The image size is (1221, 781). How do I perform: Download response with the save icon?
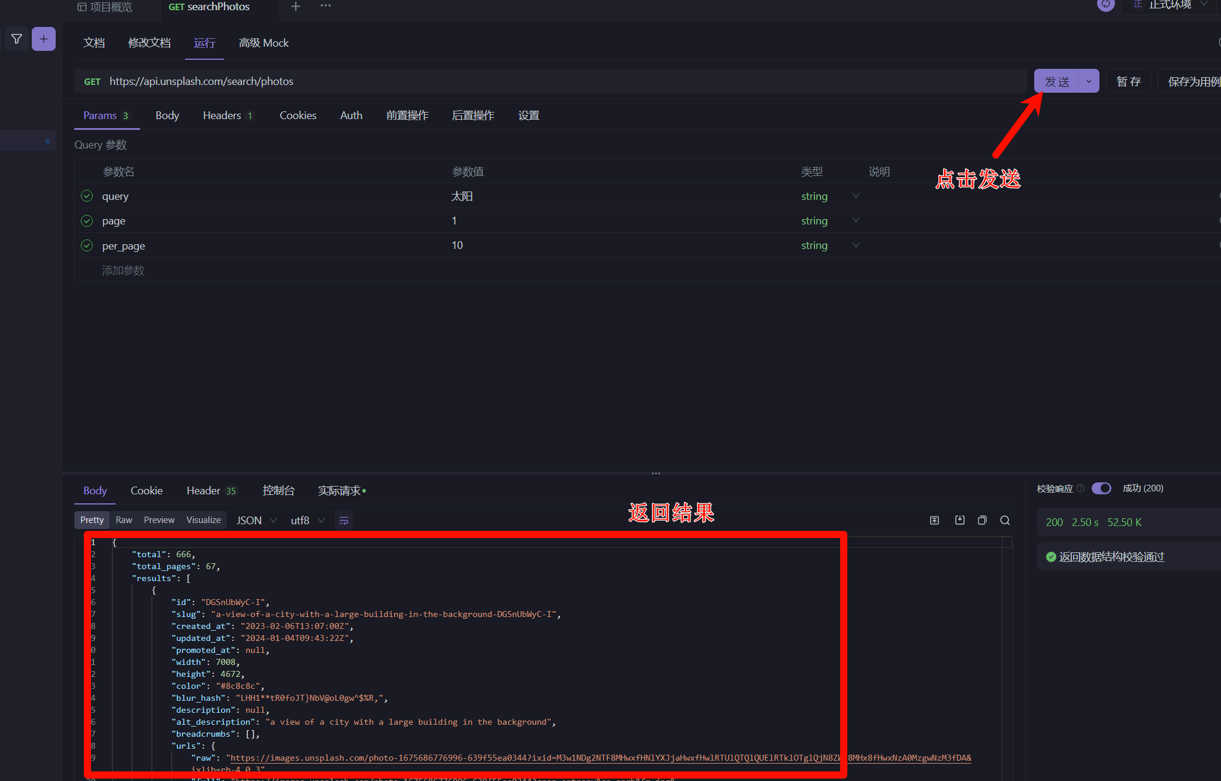tap(960, 521)
